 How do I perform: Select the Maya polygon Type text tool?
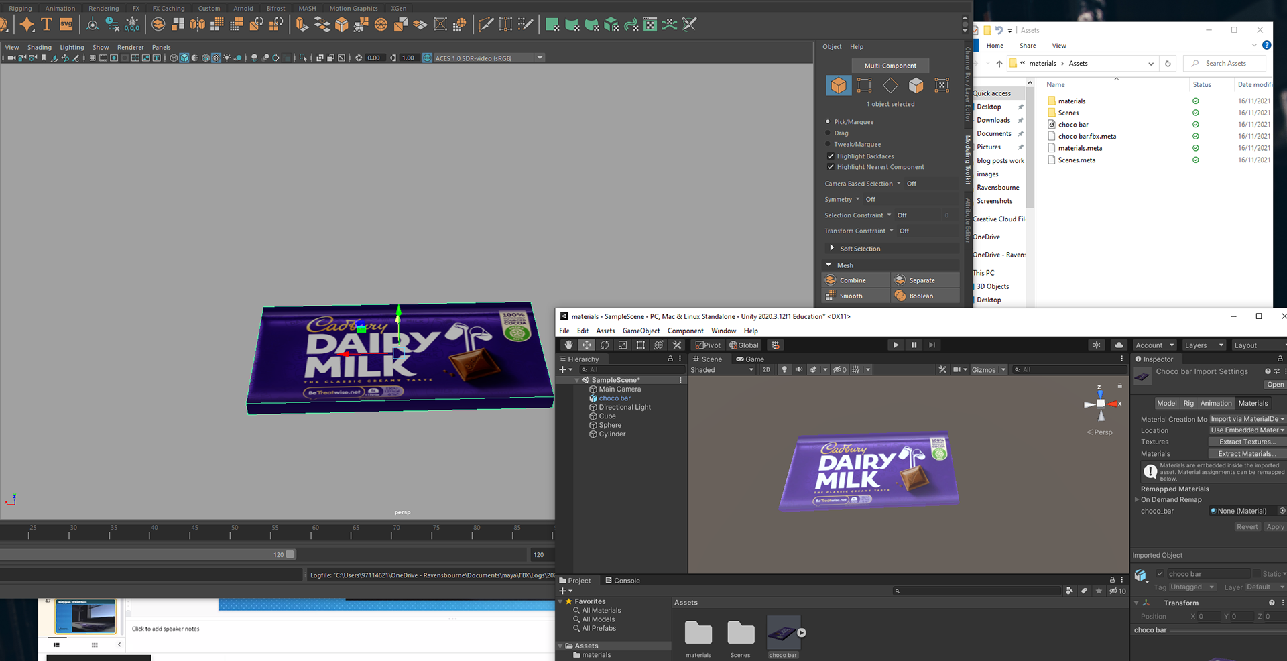point(46,25)
